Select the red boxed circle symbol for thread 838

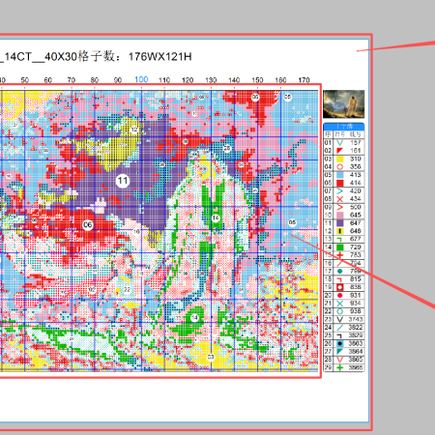(339, 287)
